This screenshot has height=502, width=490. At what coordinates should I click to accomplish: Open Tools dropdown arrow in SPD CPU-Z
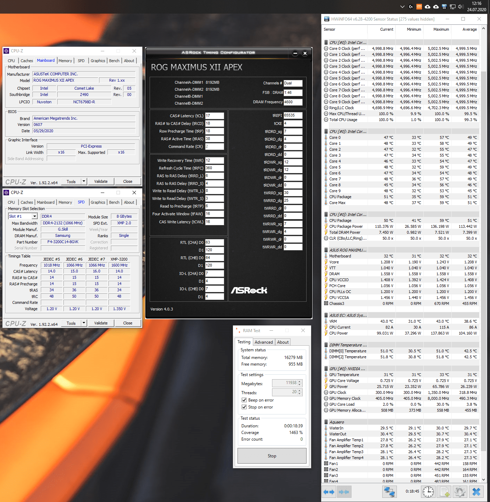(x=84, y=323)
